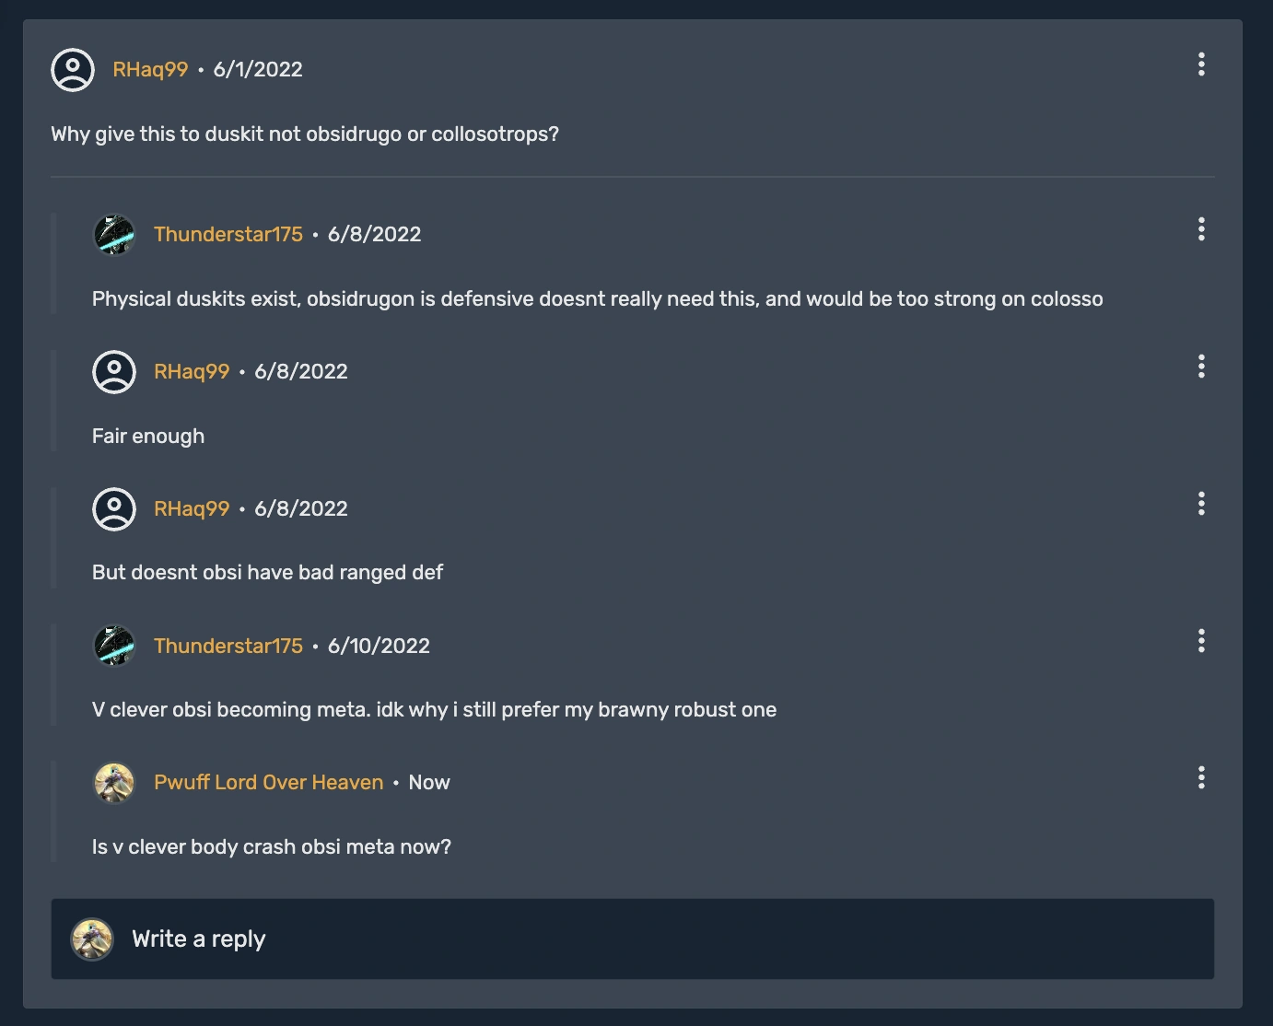This screenshot has width=1273, height=1026.
Task: Open the three-dot menu on Thunderstar175's first reply
Action: pos(1201,230)
